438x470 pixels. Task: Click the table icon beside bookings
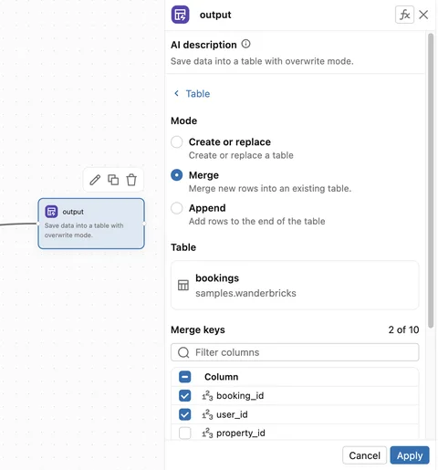183,285
